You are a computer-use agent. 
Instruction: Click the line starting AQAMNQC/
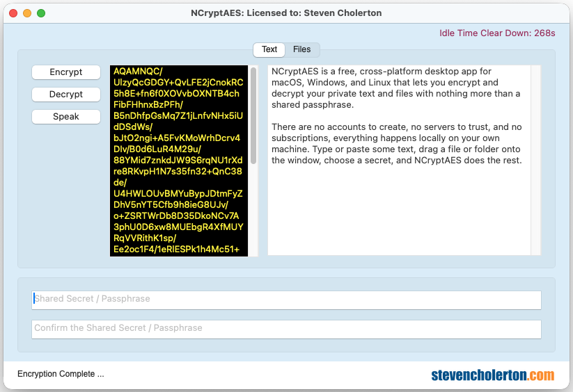pyautogui.click(x=138, y=71)
